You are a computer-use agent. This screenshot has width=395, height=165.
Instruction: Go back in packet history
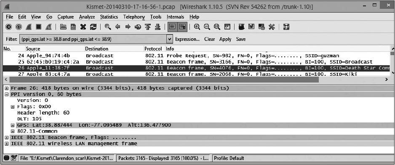pos(117,27)
